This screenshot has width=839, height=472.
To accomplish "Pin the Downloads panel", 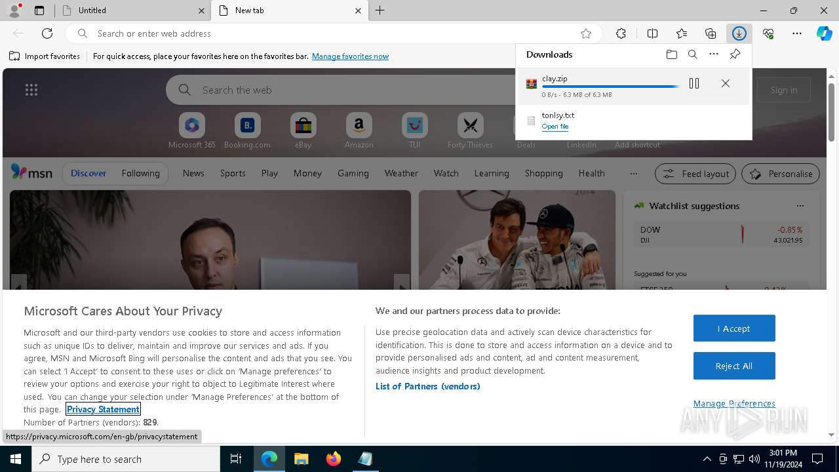I will coord(735,54).
